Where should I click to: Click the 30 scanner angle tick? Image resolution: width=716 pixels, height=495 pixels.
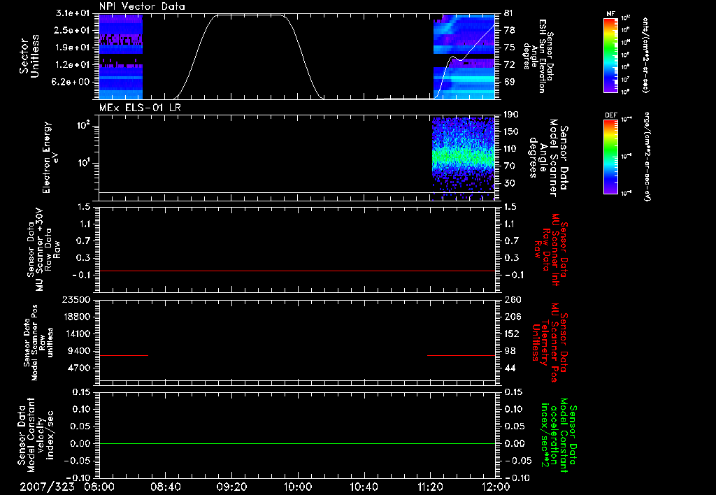[x=509, y=183]
